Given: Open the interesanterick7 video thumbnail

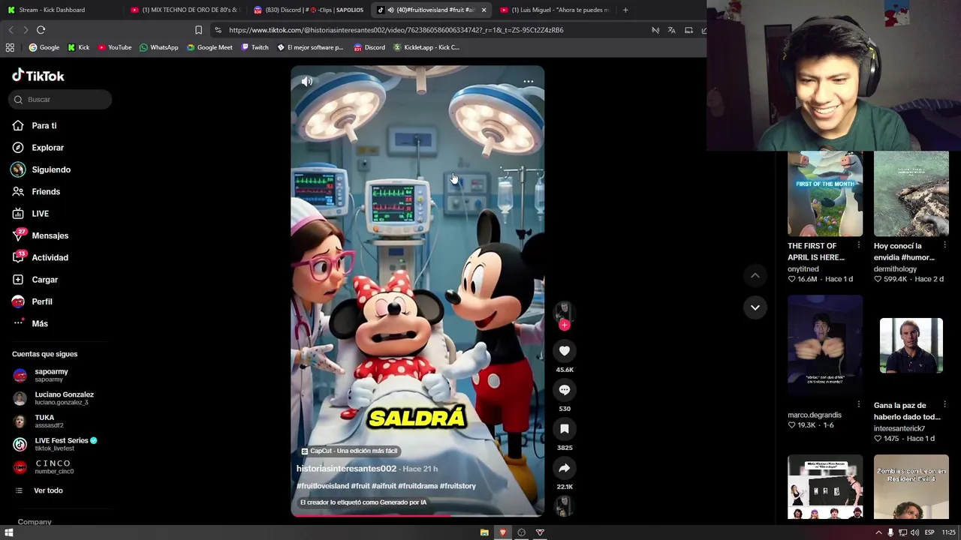Looking at the screenshot, I should tap(911, 345).
